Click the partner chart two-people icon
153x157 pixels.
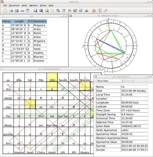click(x=94, y=10)
